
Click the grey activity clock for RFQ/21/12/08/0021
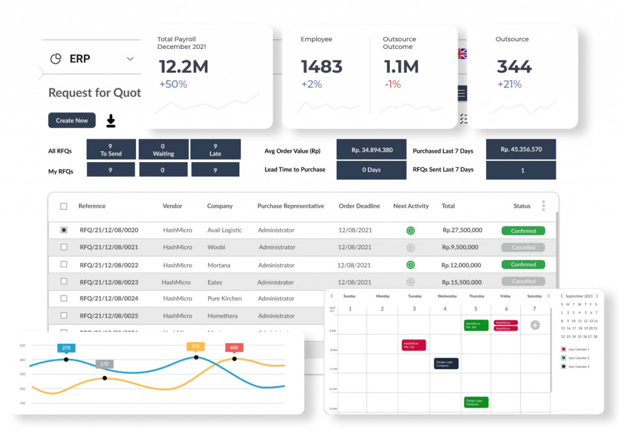click(410, 248)
